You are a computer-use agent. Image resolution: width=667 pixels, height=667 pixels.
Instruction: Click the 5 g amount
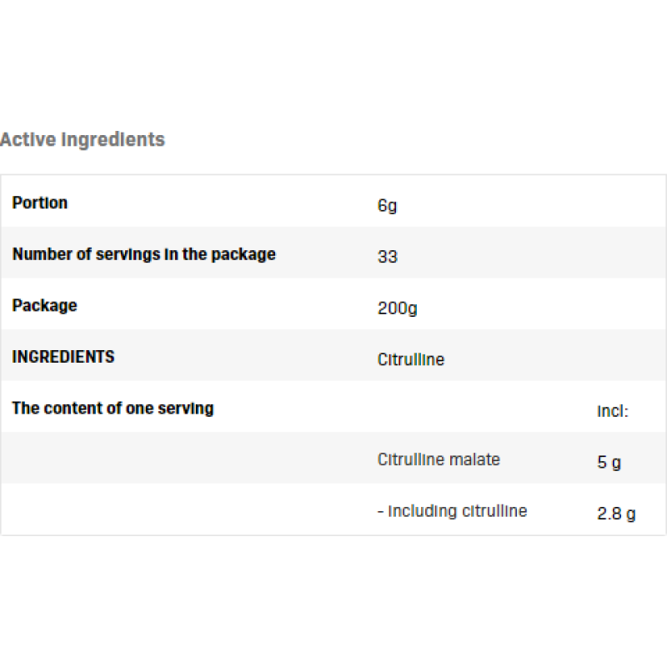click(x=609, y=463)
